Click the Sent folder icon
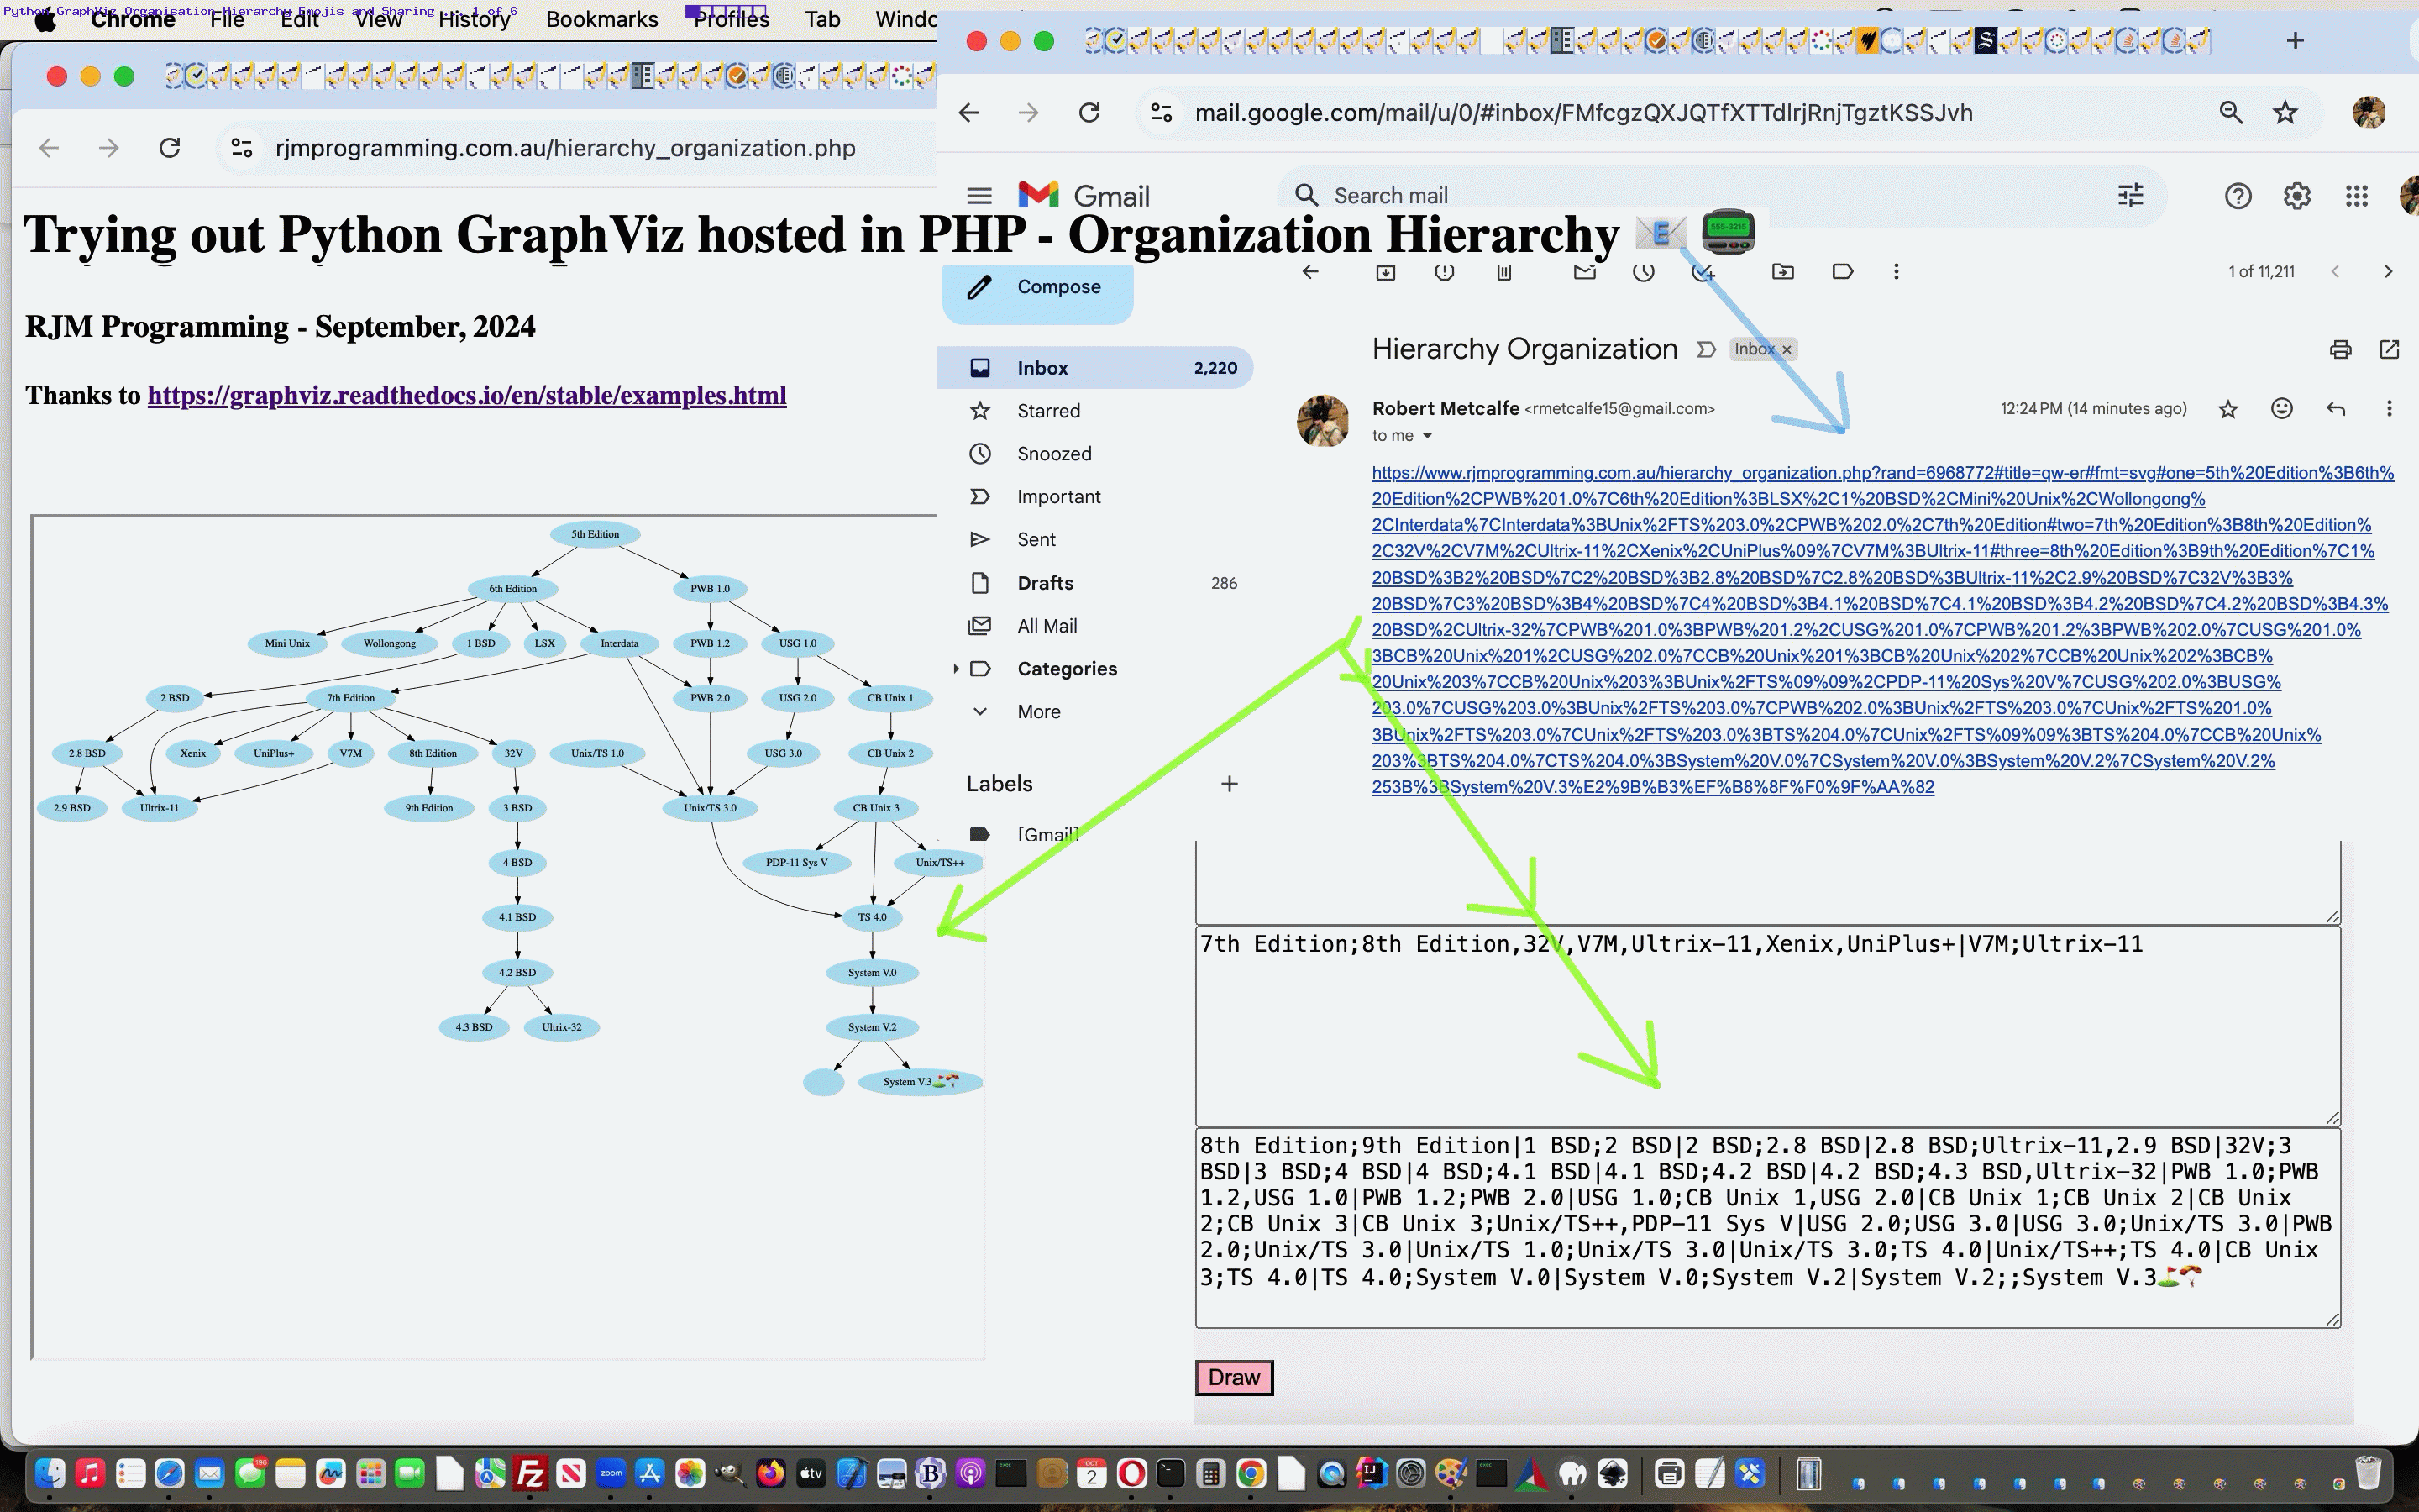This screenshot has width=2419, height=1512. pyautogui.click(x=980, y=538)
